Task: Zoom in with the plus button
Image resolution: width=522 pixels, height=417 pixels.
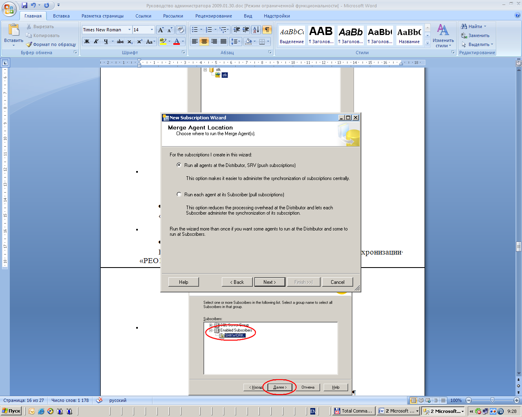Action: pos(517,400)
